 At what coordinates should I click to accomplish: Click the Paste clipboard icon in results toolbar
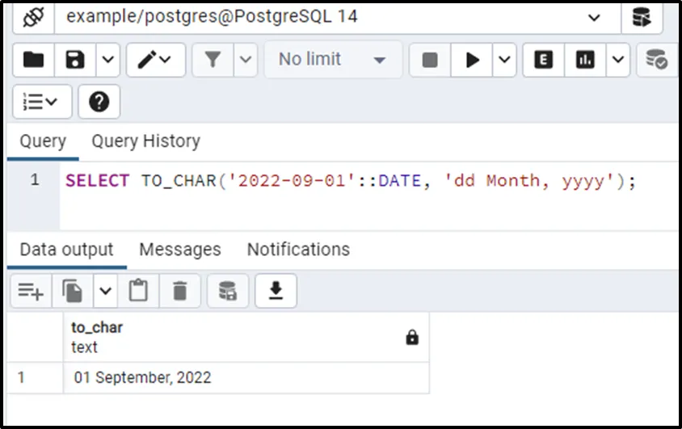click(138, 291)
